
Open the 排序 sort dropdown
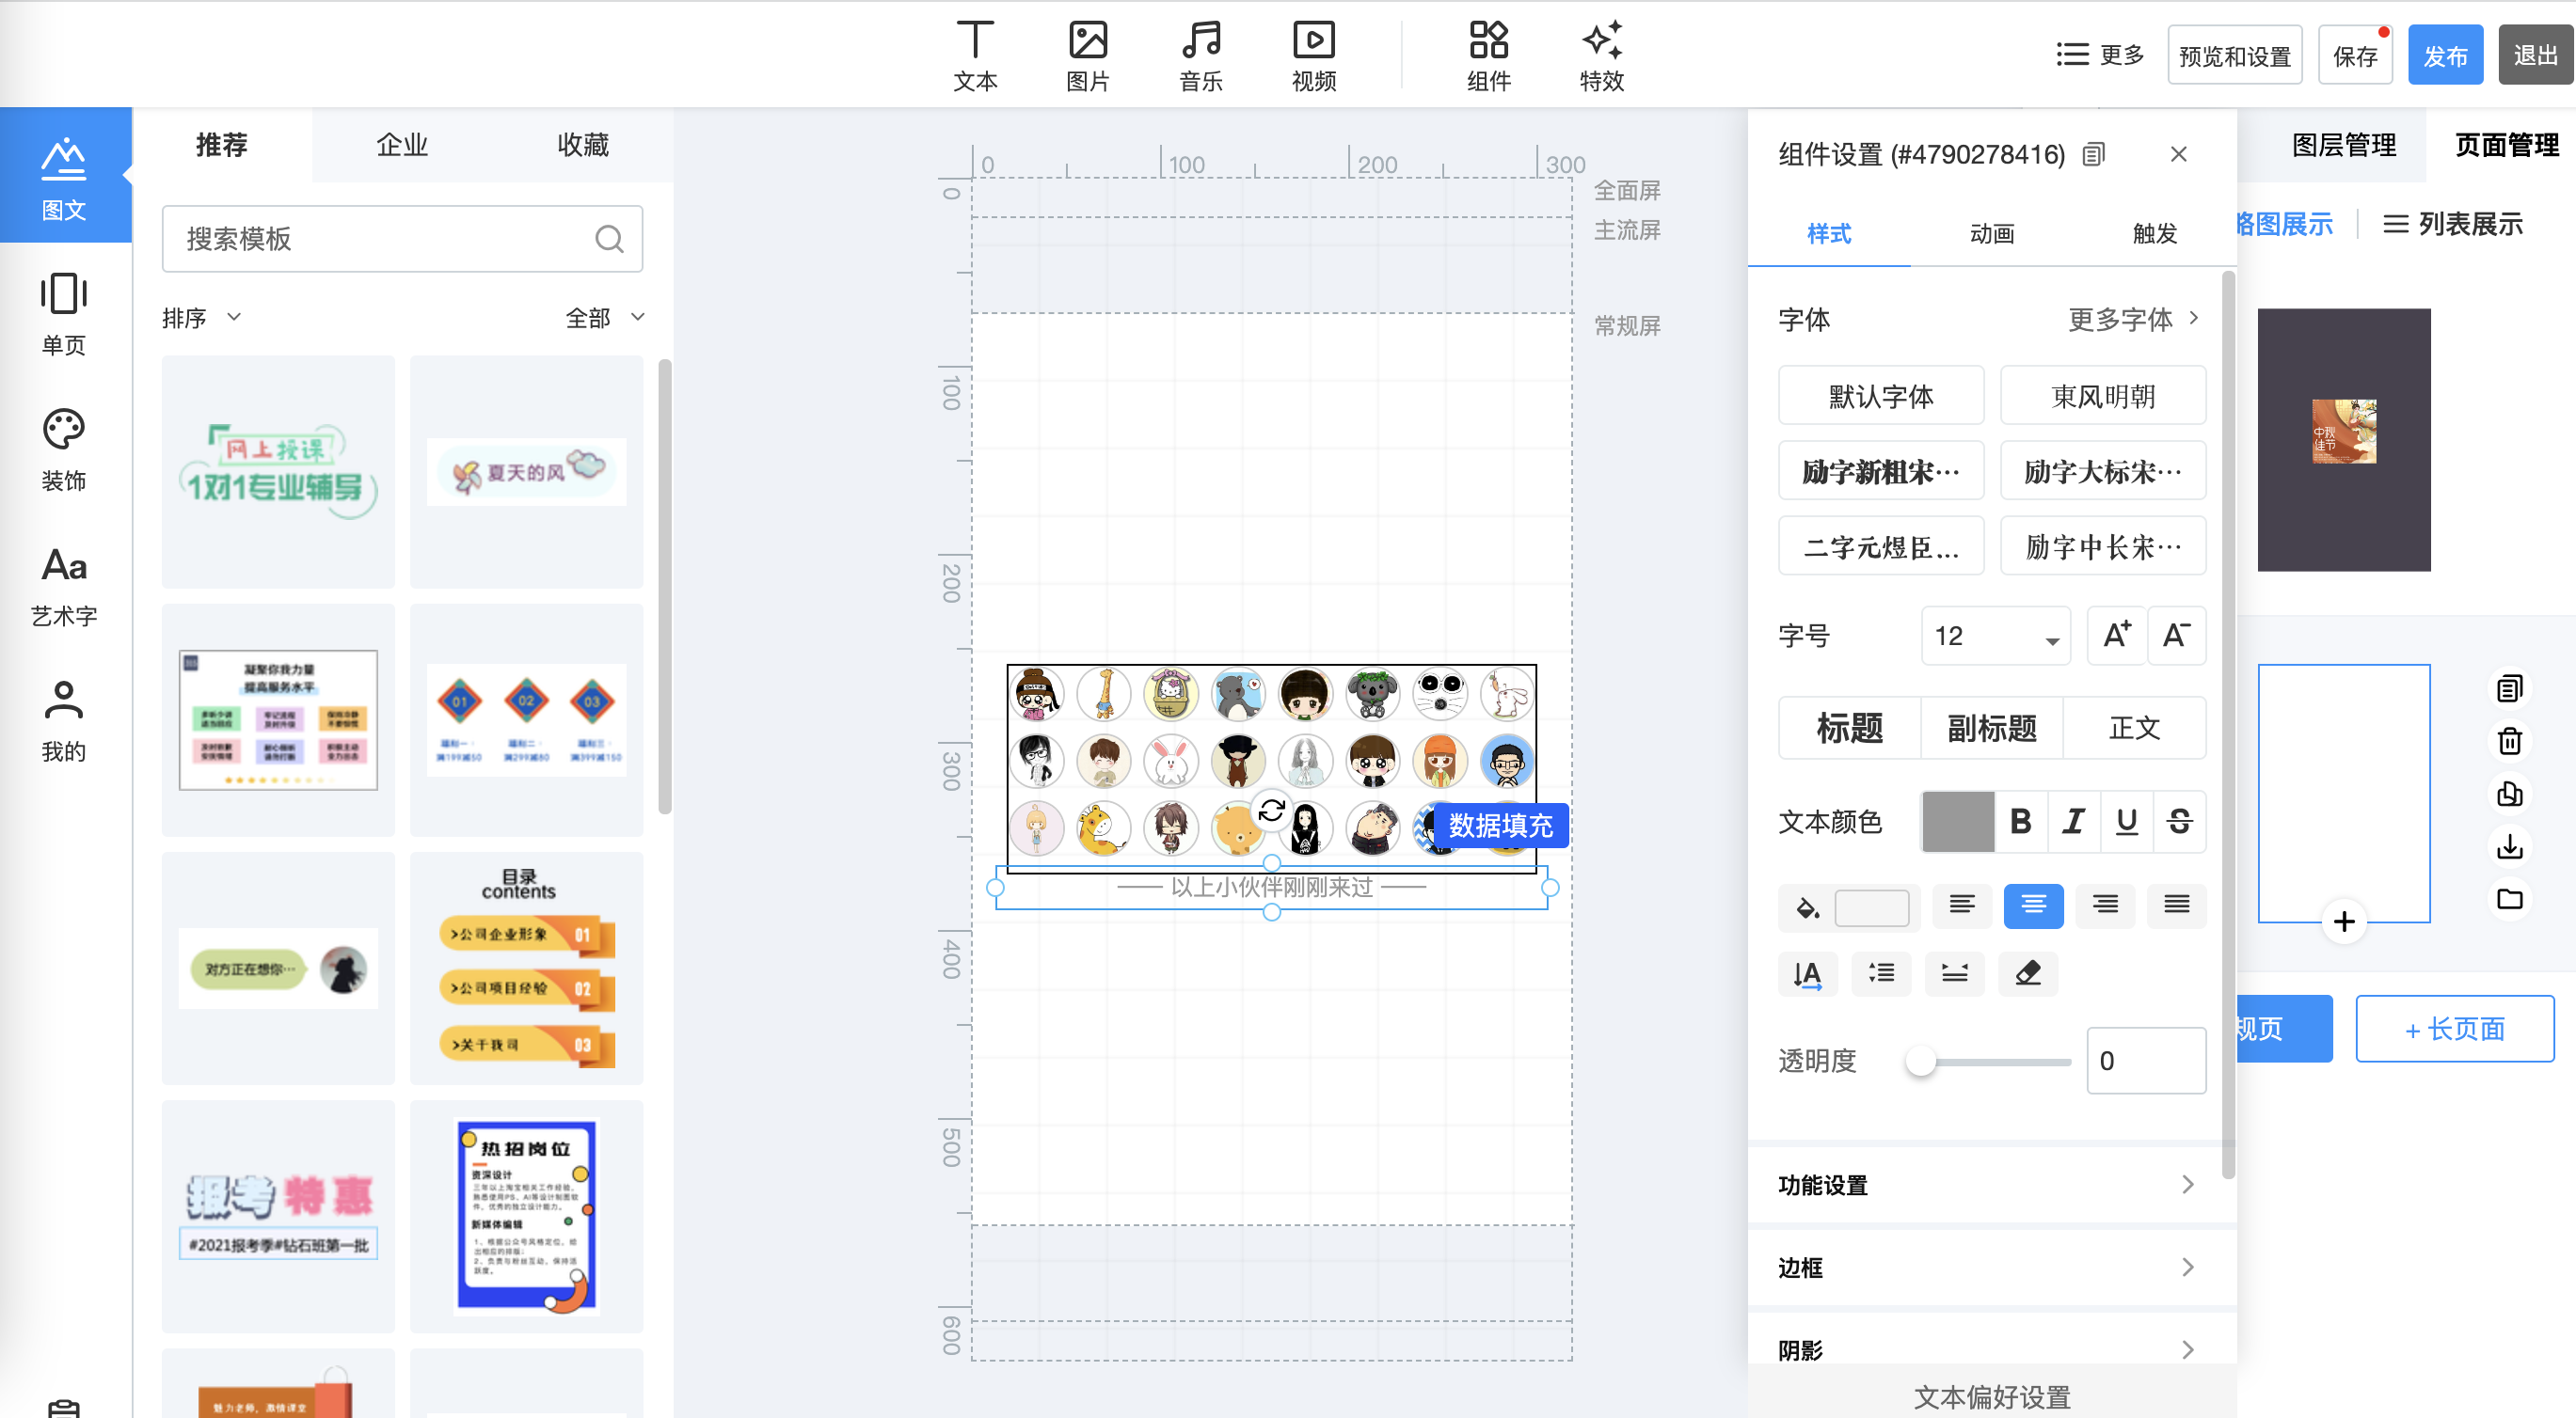click(201, 318)
